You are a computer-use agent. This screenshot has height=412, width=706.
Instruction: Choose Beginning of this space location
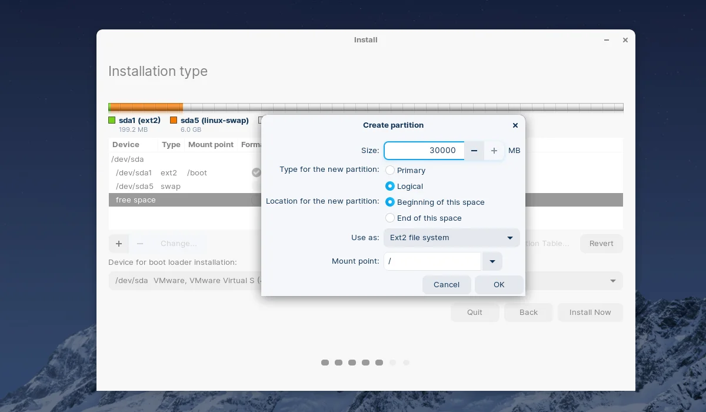click(x=390, y=202)
